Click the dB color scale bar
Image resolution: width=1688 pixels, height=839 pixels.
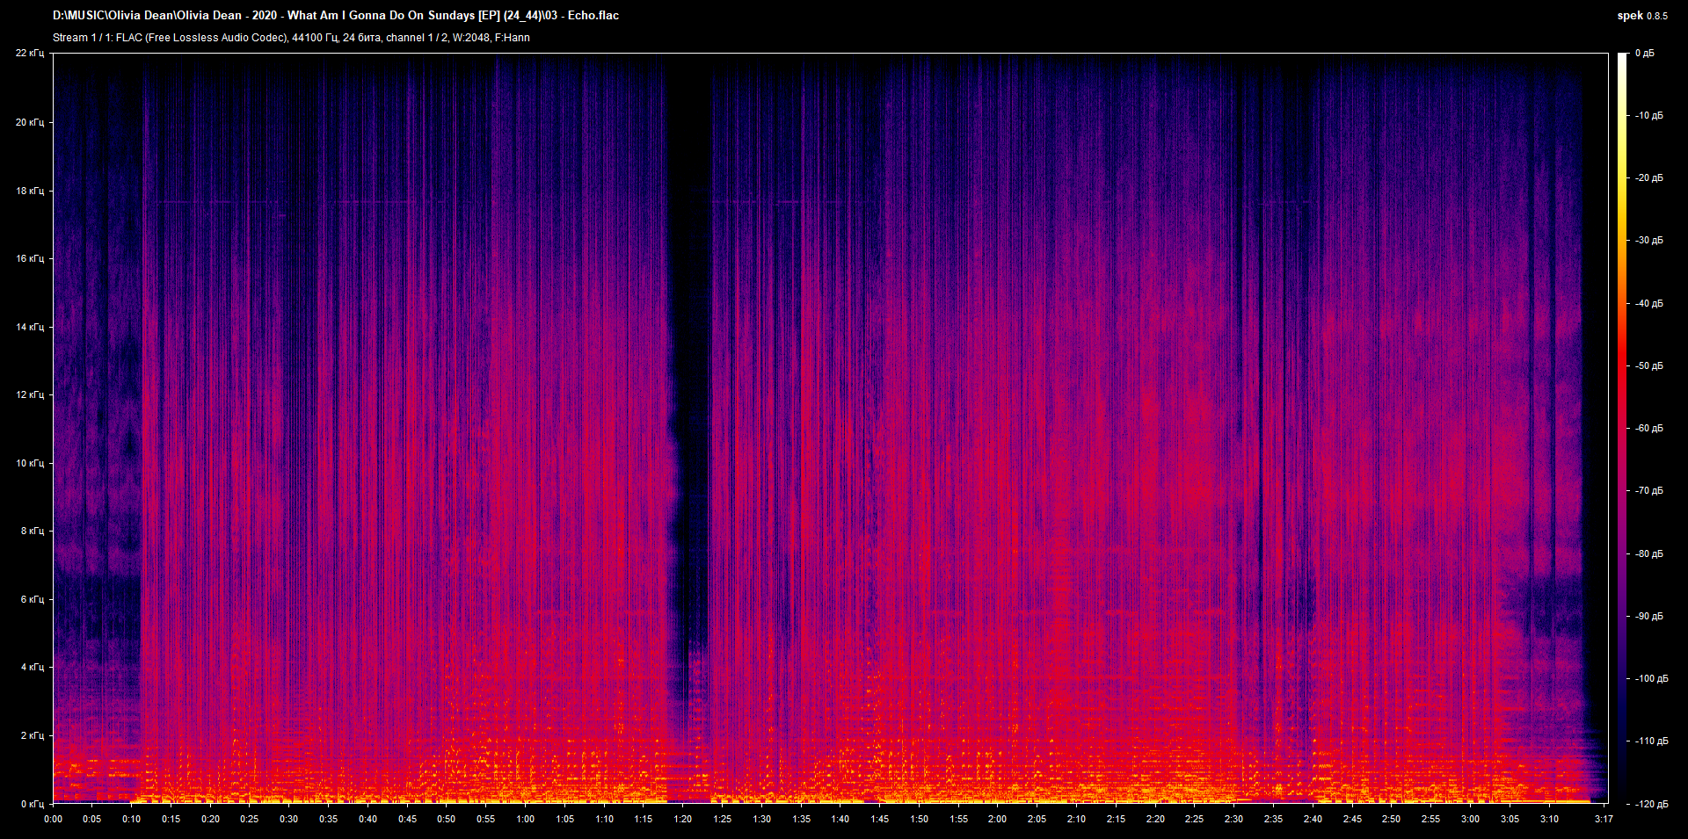pyautogui.click(x=1623, y=428)
